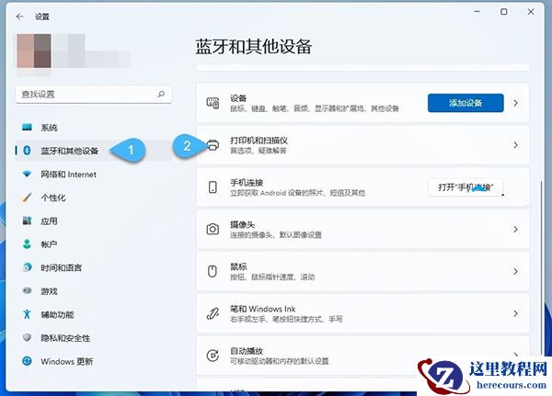Expand 打印机和扫描仪 row chevron

click(x=516, y=145)
